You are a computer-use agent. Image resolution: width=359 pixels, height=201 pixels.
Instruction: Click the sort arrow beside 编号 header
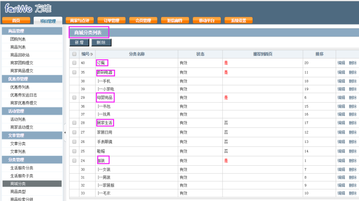92,54
